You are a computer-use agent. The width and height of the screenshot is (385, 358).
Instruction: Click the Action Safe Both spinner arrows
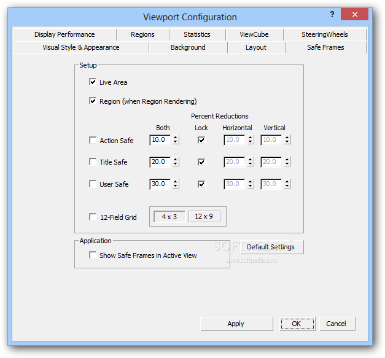point(176,140)
